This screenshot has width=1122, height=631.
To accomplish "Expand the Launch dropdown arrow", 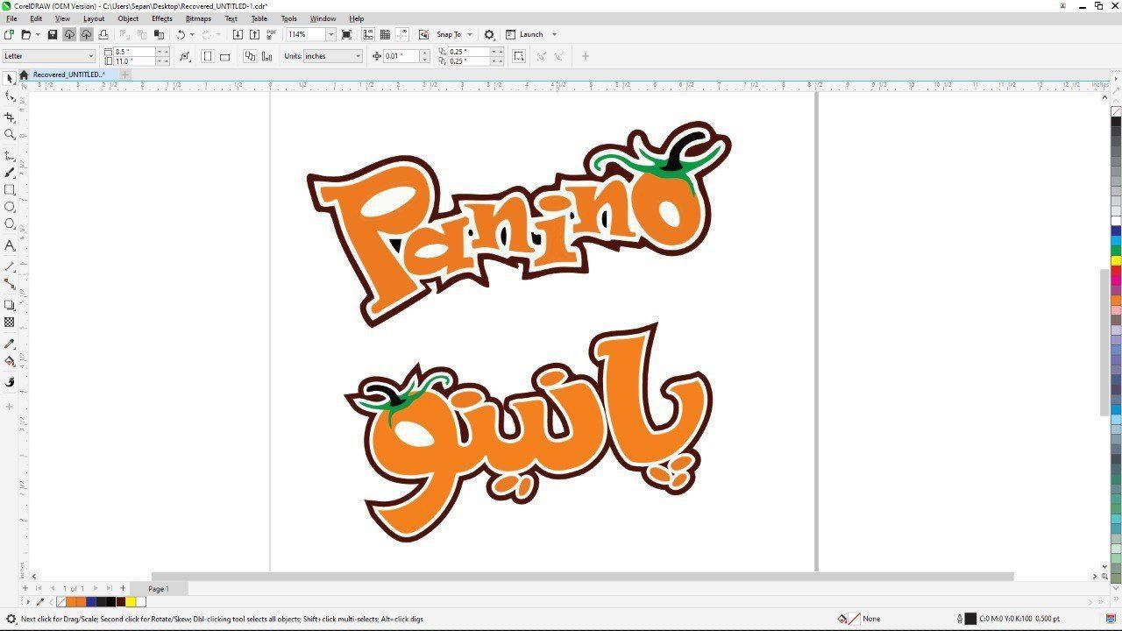I will (554, 34).
